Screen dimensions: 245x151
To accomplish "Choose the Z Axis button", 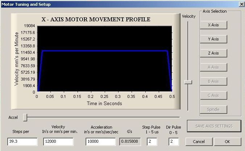I will click(213, 53).
